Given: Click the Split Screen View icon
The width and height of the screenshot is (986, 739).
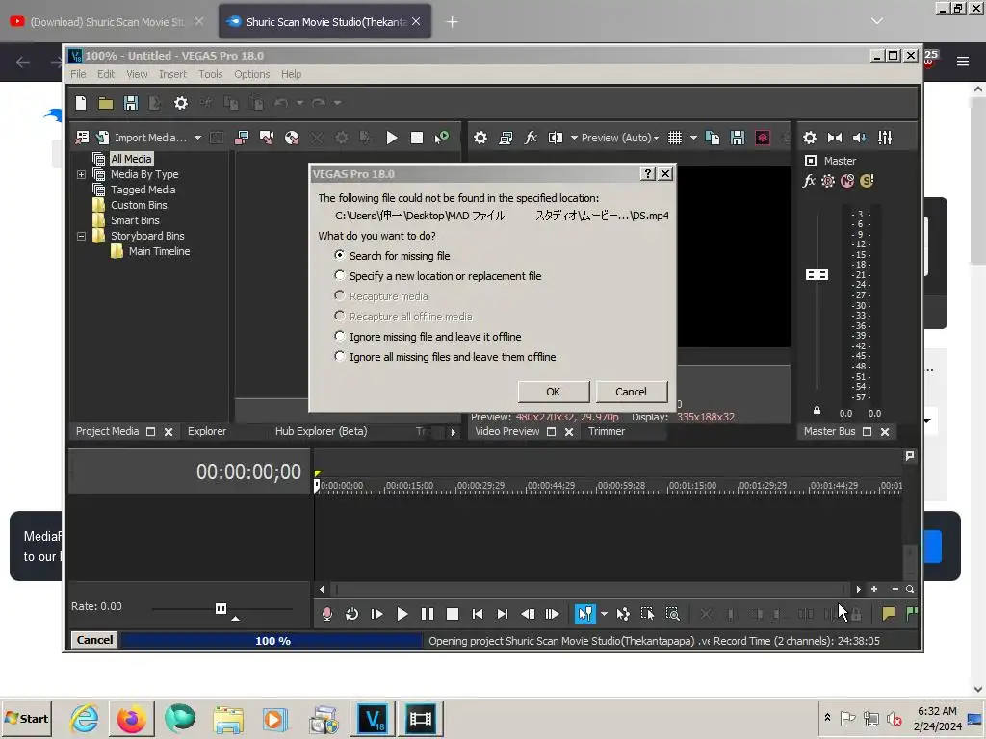Looking at the screenshot, I should [556, 138].
